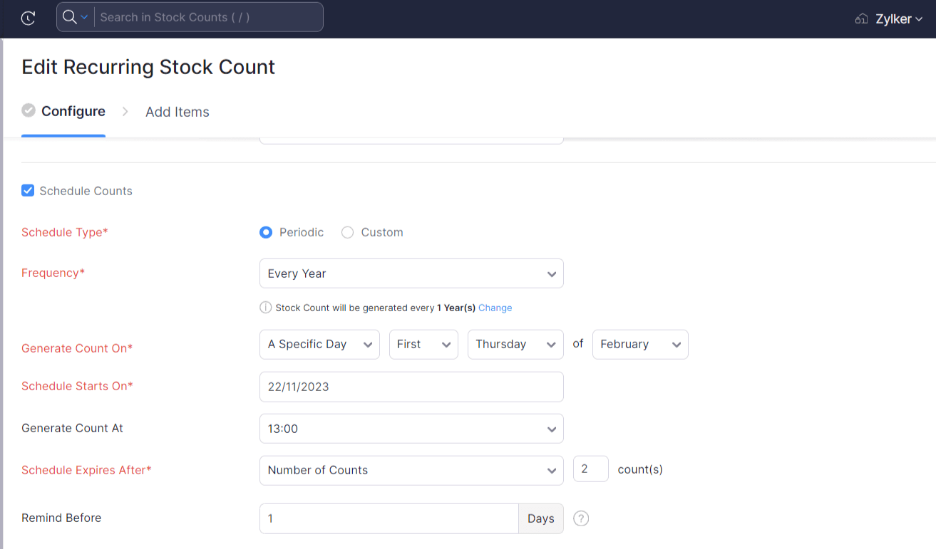Open the Remind Before help question mark
Screen dimensions: 936x549
581,518
